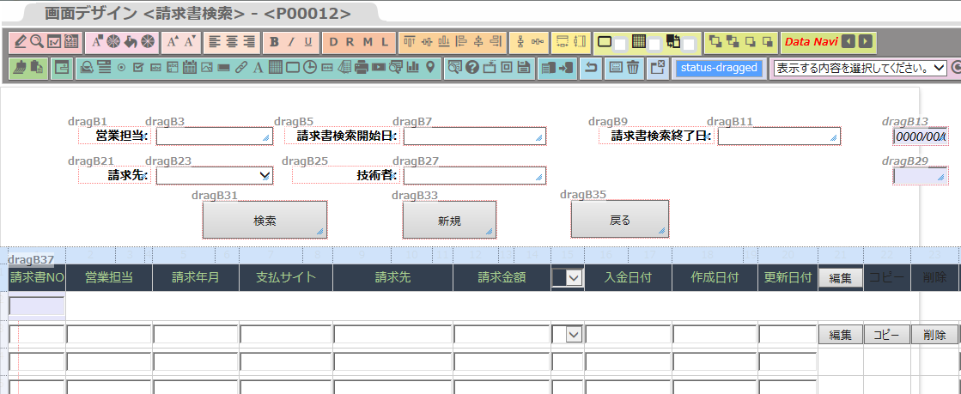
Task: Select the 更新日付 column header
Action: [x=788, y=277]
